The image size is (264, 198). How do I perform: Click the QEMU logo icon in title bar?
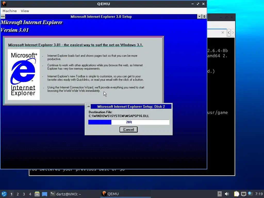(4, 4)
